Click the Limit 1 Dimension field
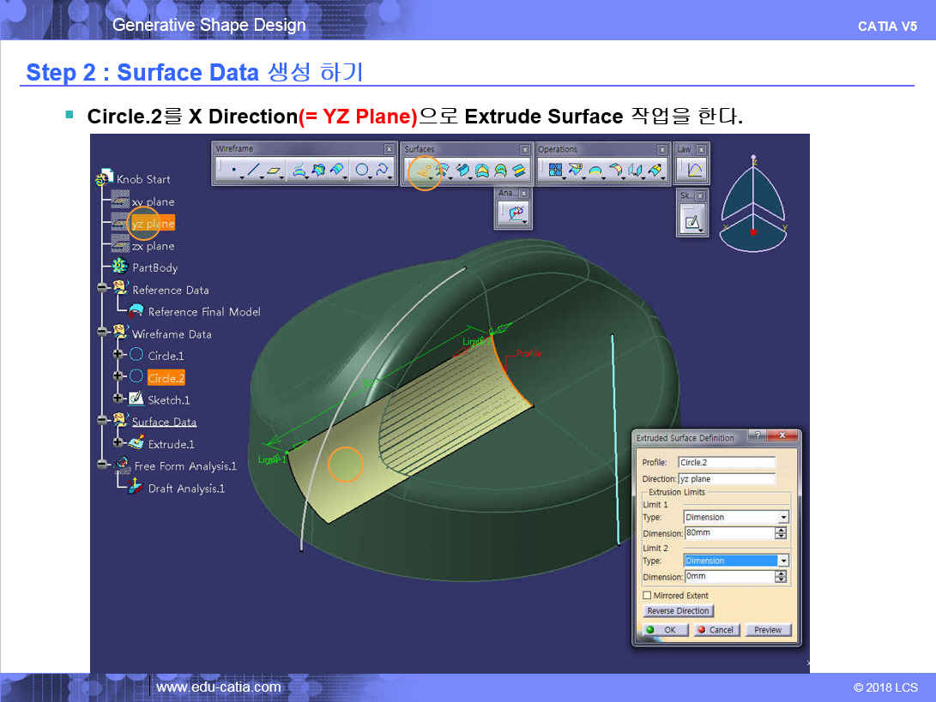Screen dimensions: 936x702 728,533
